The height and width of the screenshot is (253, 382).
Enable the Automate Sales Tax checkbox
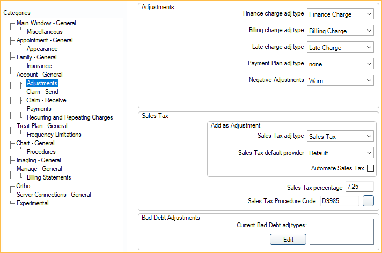[370, 168]
